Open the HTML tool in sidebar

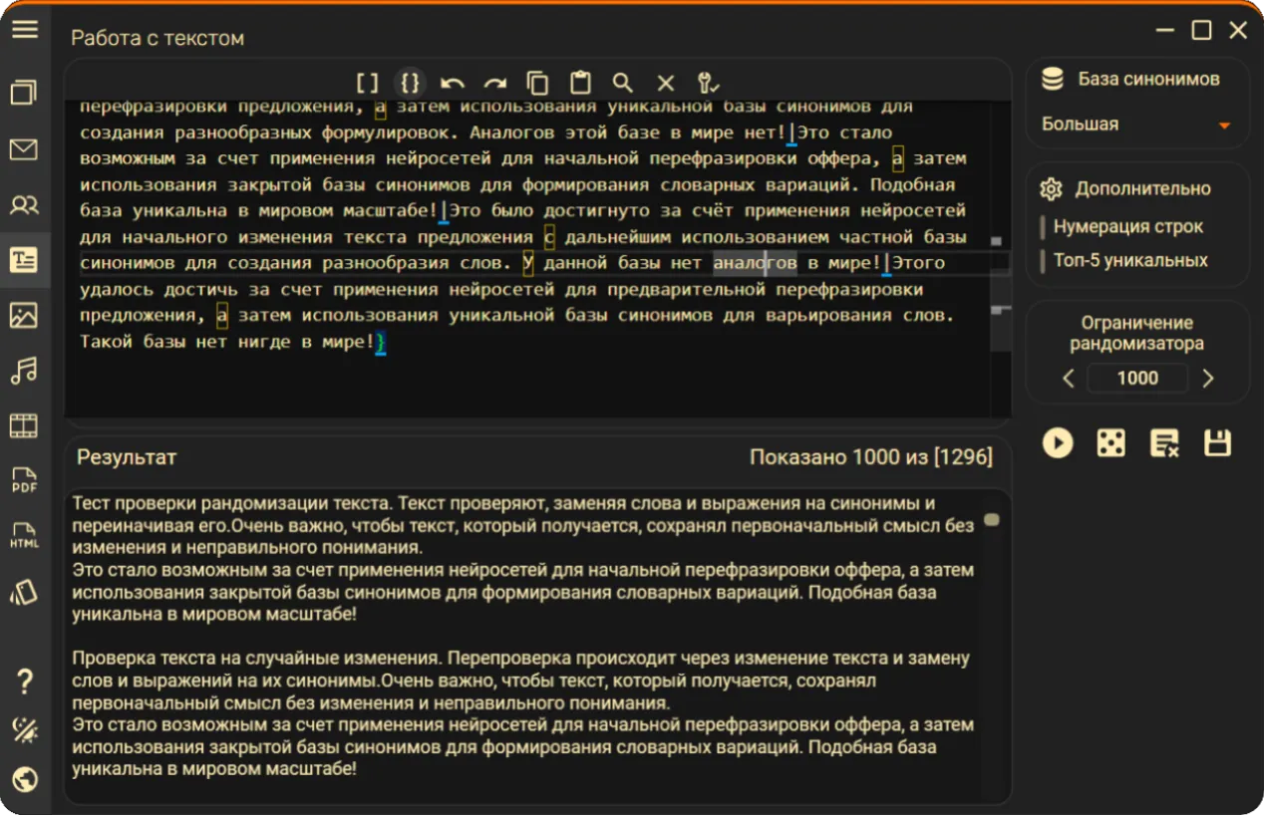pyautogui.click(x=24, y=536)
